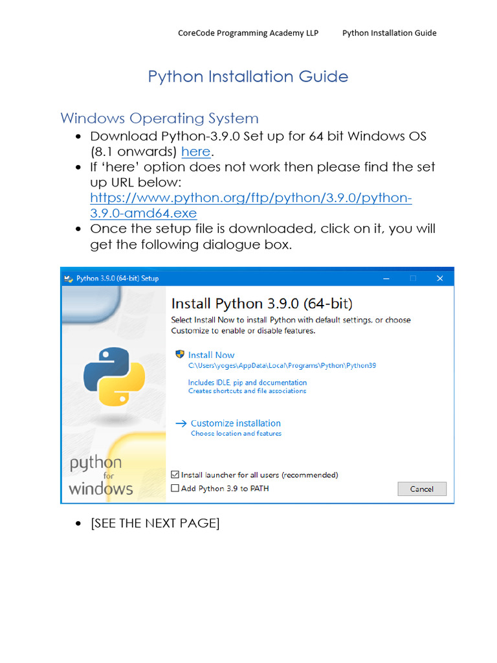The image size is (497, 663).
Task: Open Customize installation option
Action: pyautogui.click(x=236, y=423)
